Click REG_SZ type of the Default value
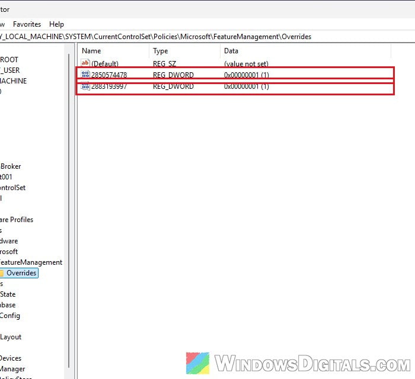This screenshot has width=415, height=379. point(164,63)
